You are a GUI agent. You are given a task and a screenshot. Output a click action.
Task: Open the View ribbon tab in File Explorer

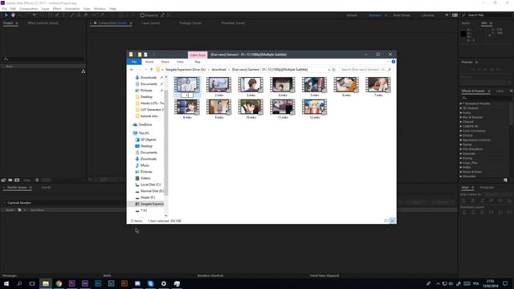[x=180, y=62]
